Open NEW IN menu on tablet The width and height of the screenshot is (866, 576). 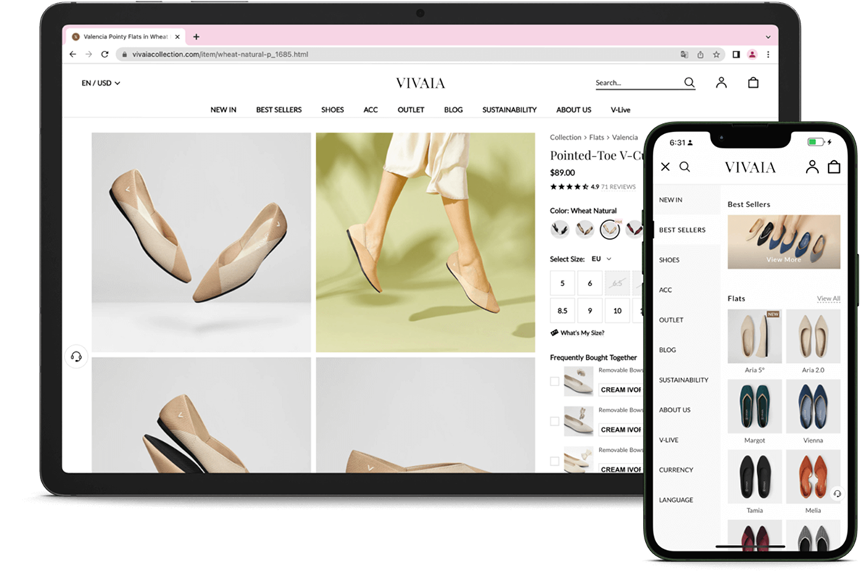coord(223,110)
